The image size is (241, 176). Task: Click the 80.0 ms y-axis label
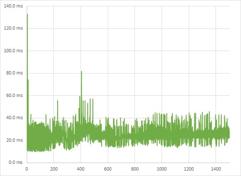coord(15,73)
